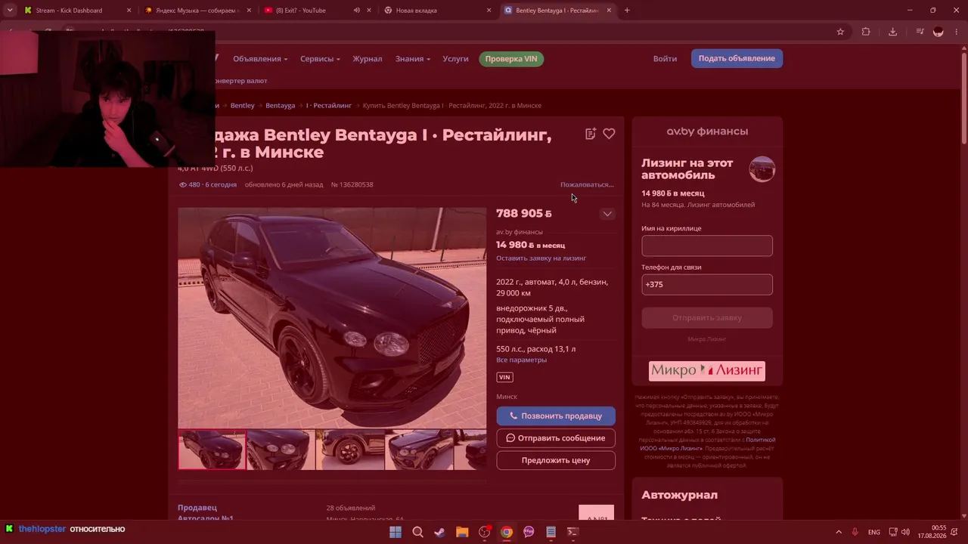This screenshot has width=968, height=544.
Task: Open browser downloads icon
Action: 893,32
